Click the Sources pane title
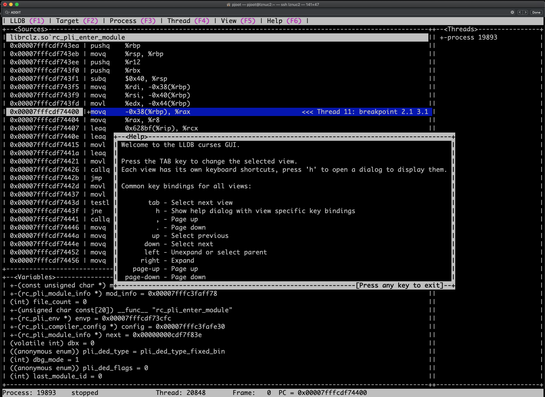This screenshot has width=545, height=397. (31, 29)
